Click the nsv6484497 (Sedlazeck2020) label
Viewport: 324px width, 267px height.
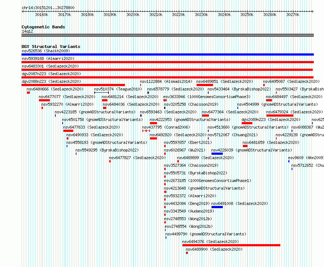tap(294, 97)
